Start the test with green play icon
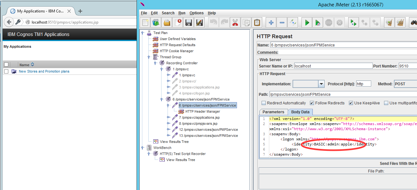This screenshot has height=190, width=417. click(x=307, y=23)
